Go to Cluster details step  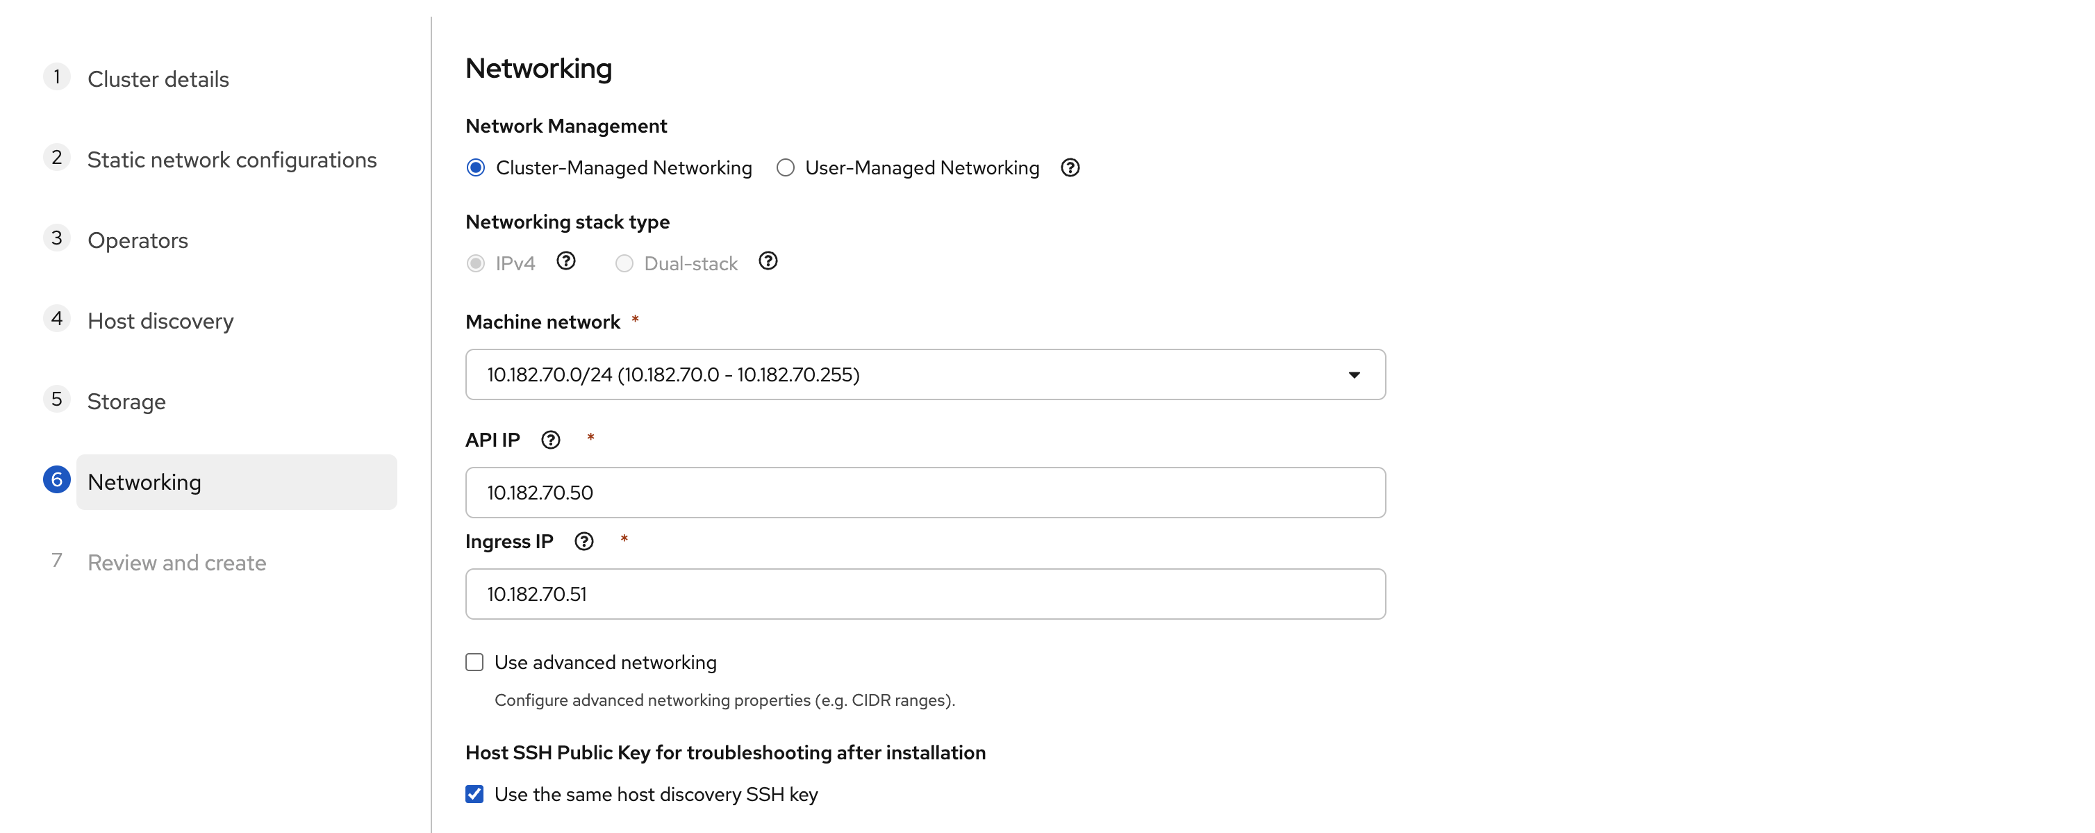[158, 79]
